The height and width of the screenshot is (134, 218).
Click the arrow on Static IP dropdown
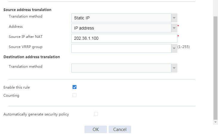coord(174,18)
